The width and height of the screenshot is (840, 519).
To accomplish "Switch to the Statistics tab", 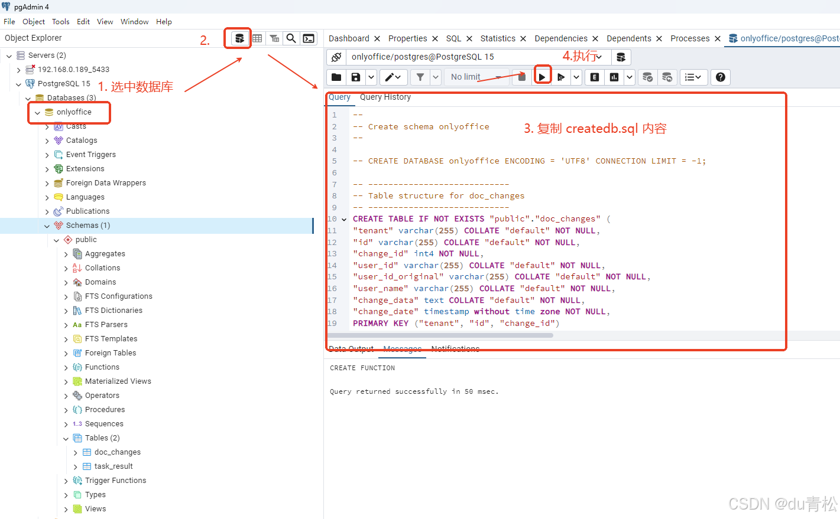I will tap(498, 38).
